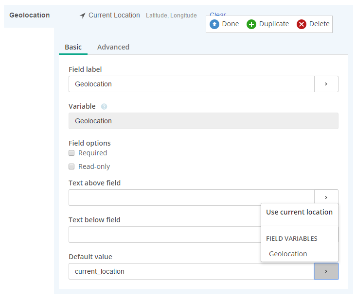Expand the Text above field chevron
This screenshot has width=356, height=298.
tap(326, 197)
